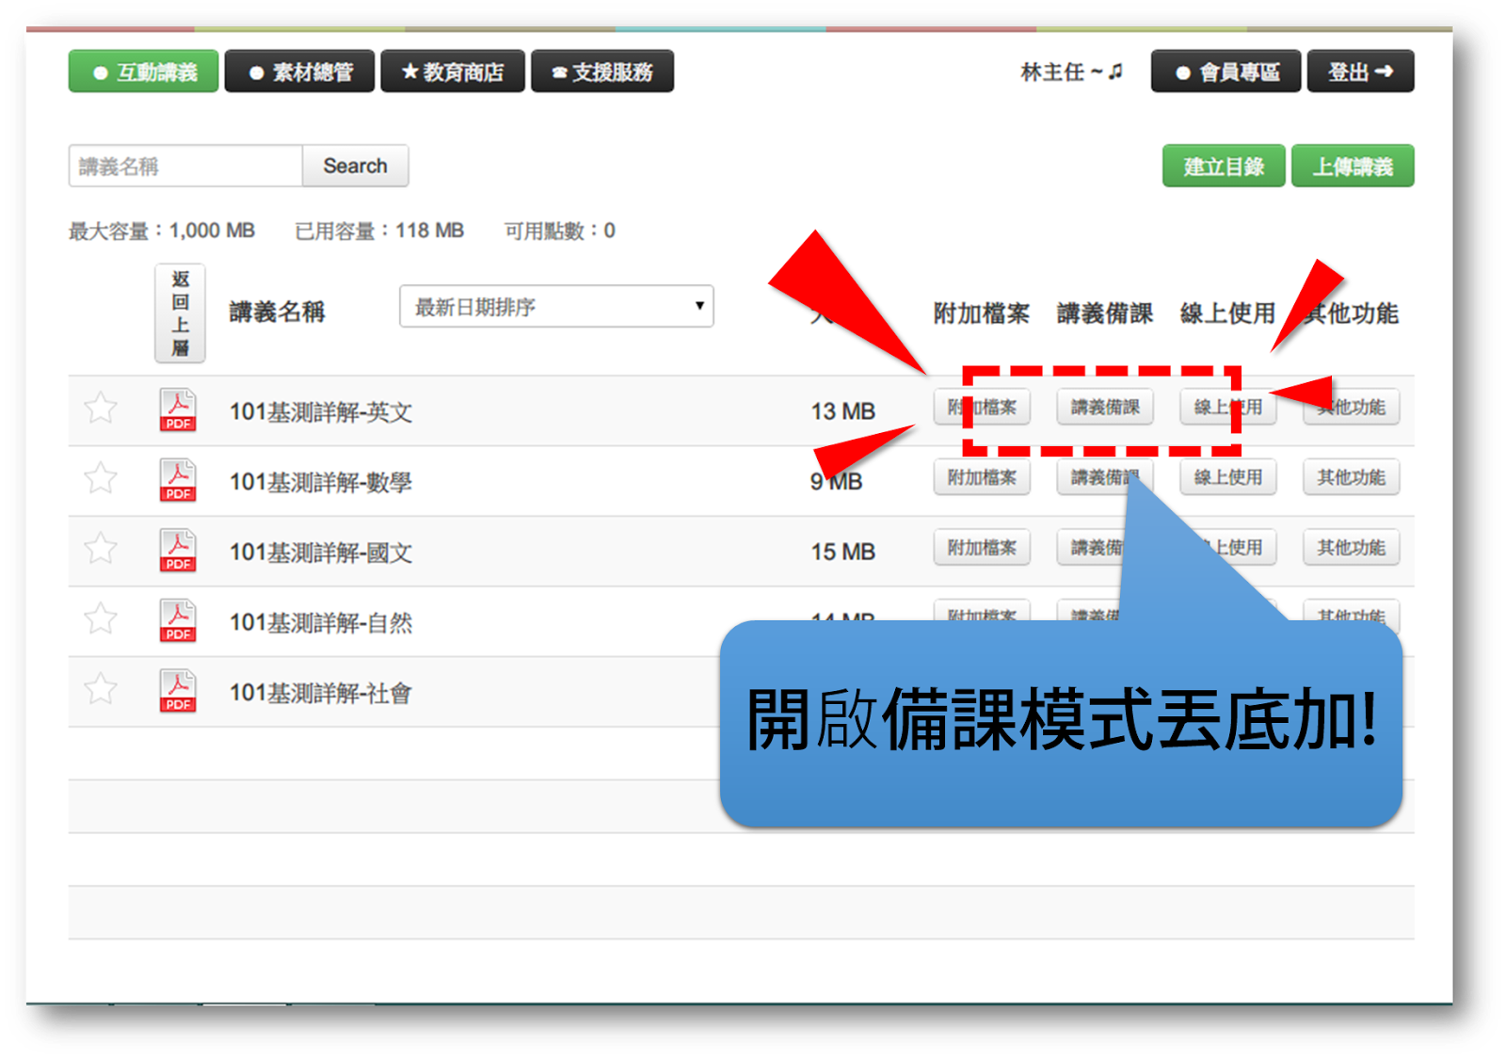Viewport: 1506px width, 1059px height.
Task: Open 附加檔案 for 101基測詳解-國文
Action: [x=982, y=548]
